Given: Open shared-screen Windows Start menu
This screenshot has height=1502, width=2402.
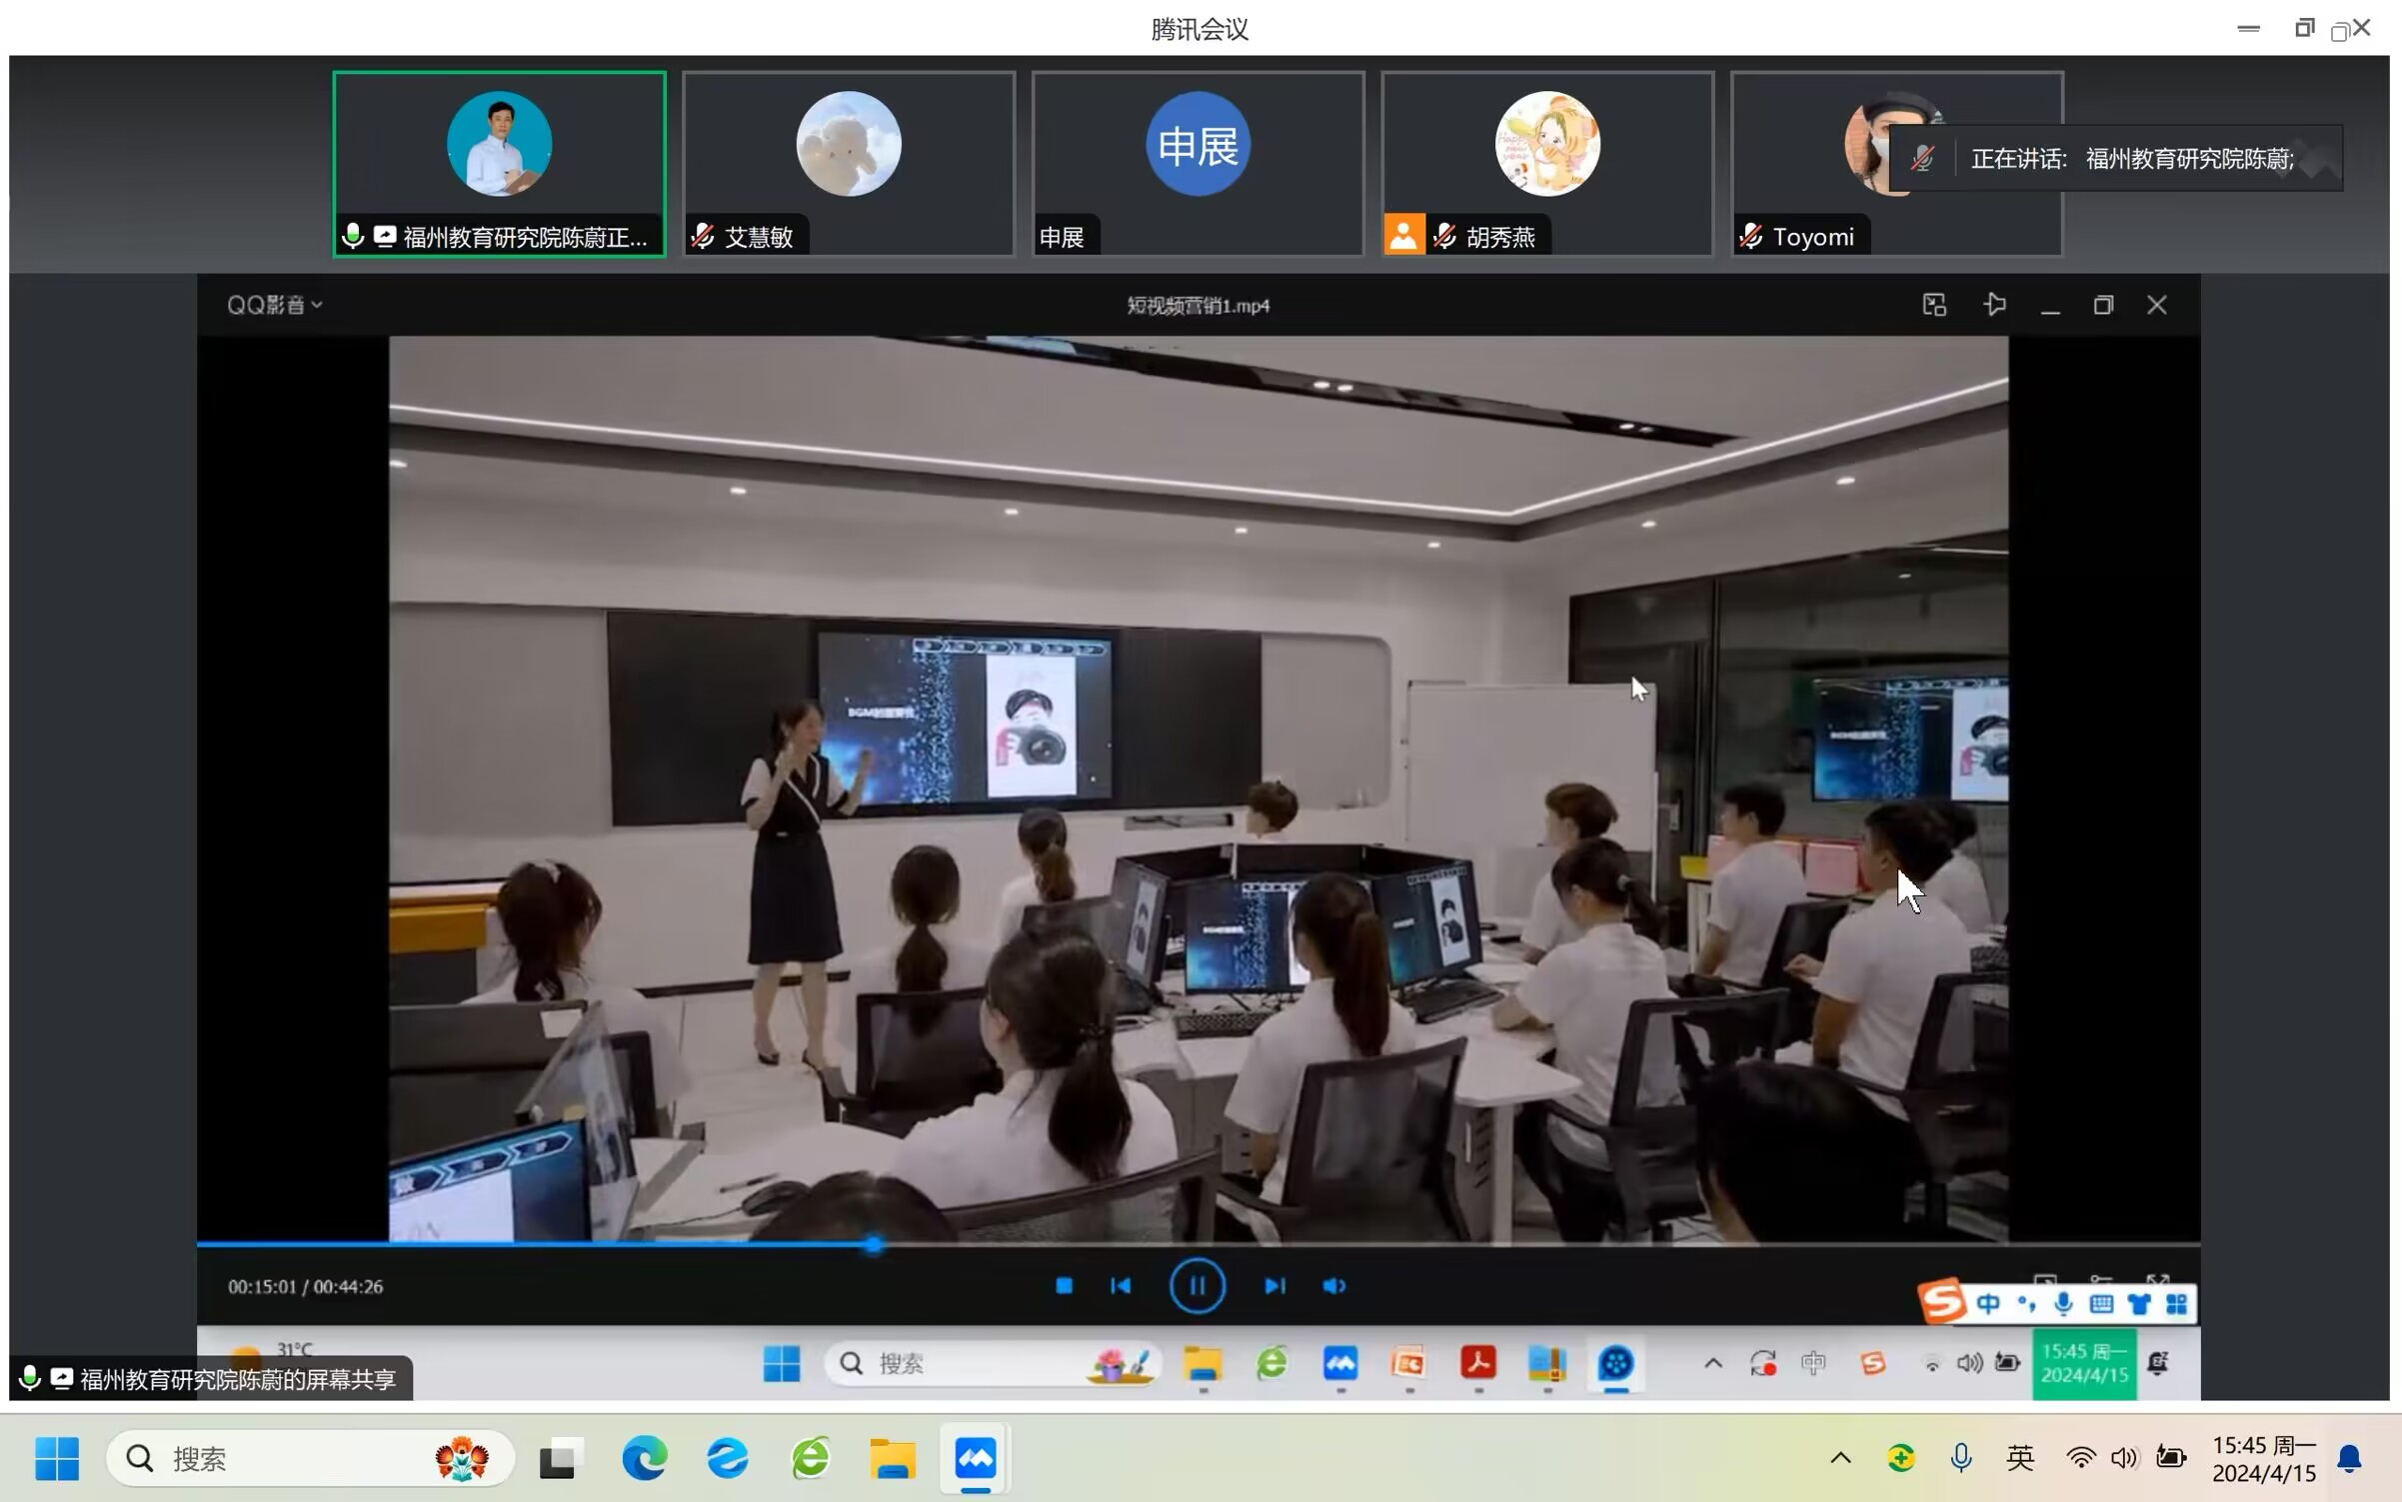Looking at the screenshot, I should (x=781, y=1363).
